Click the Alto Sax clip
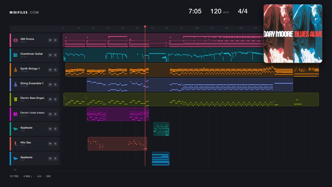Screen dimensions: 332x187 pos(117,144)
